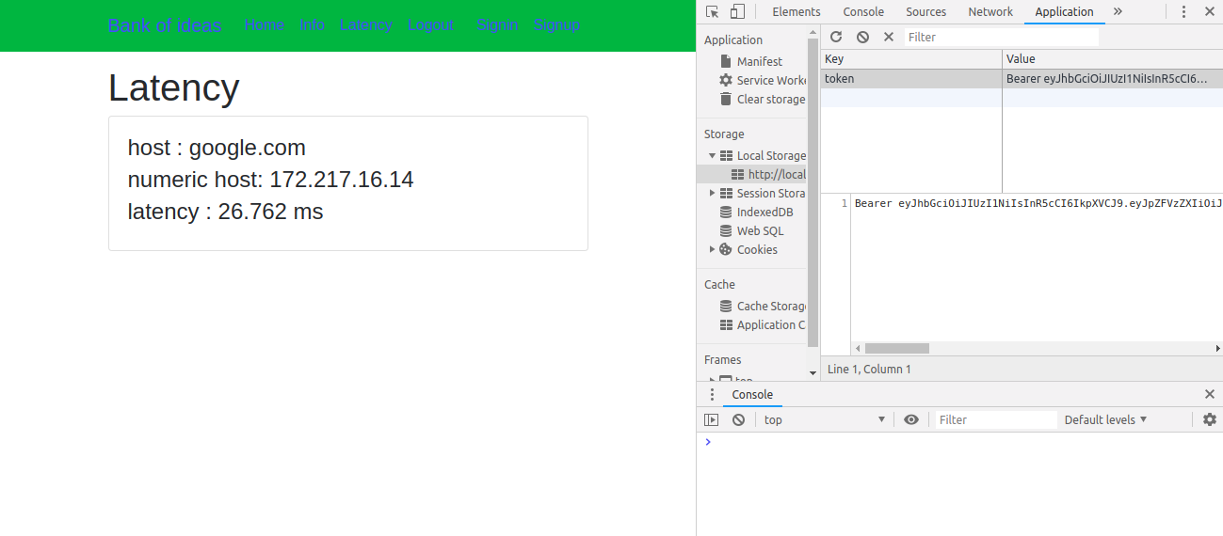Switch to the Sources tab
1223x536 pixels.
926,11
